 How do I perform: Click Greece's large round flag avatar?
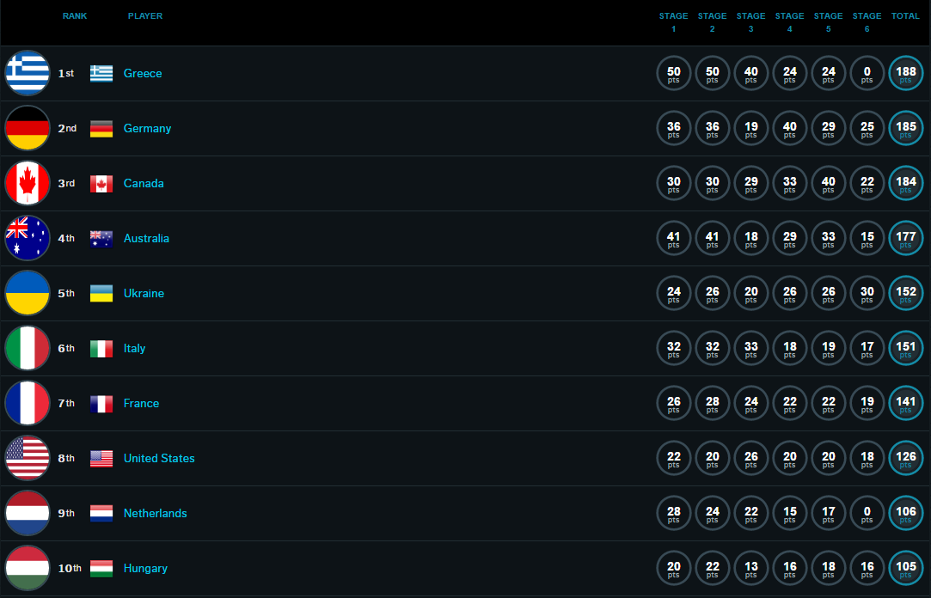[x=28, y=73]
